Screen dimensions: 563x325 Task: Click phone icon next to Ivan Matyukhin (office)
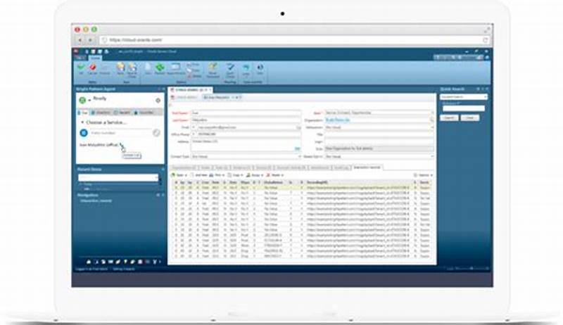(x=122, y=145)
